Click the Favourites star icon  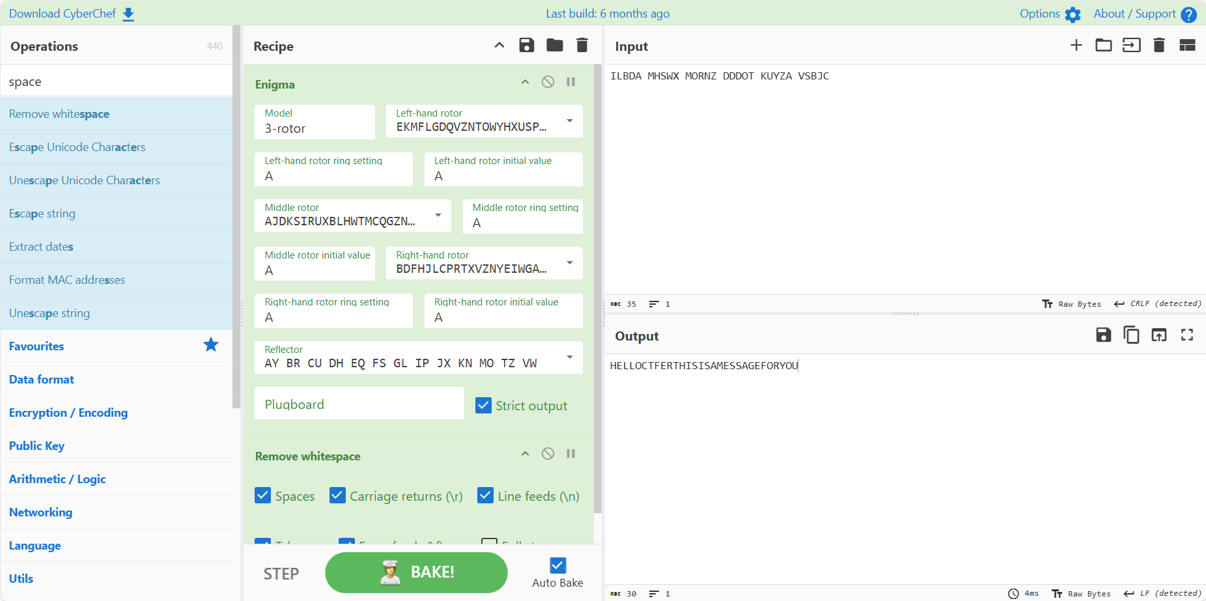(211, 345)
